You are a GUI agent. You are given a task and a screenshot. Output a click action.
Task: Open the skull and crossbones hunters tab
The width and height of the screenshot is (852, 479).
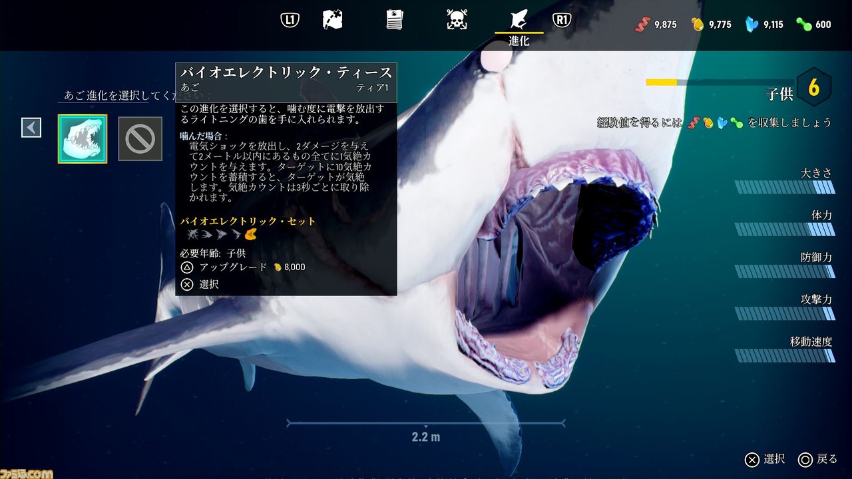pyautogui.click(x=457, y=20)
